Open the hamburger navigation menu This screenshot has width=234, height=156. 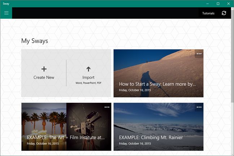click(x=6, y=13)
